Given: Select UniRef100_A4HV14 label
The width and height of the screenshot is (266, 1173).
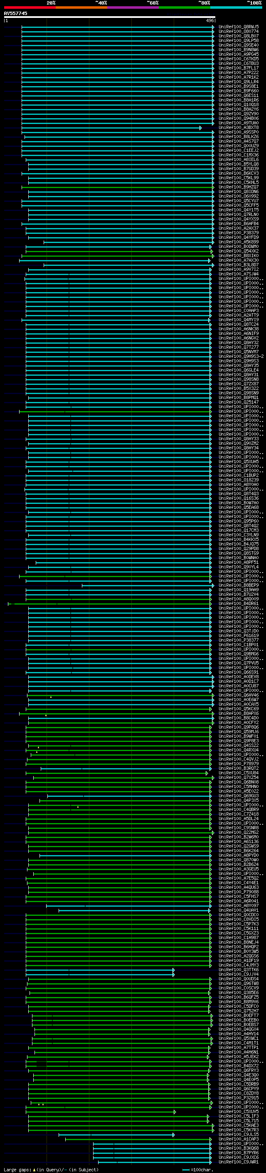Looking at the screenshot, I should [238, 1034].
